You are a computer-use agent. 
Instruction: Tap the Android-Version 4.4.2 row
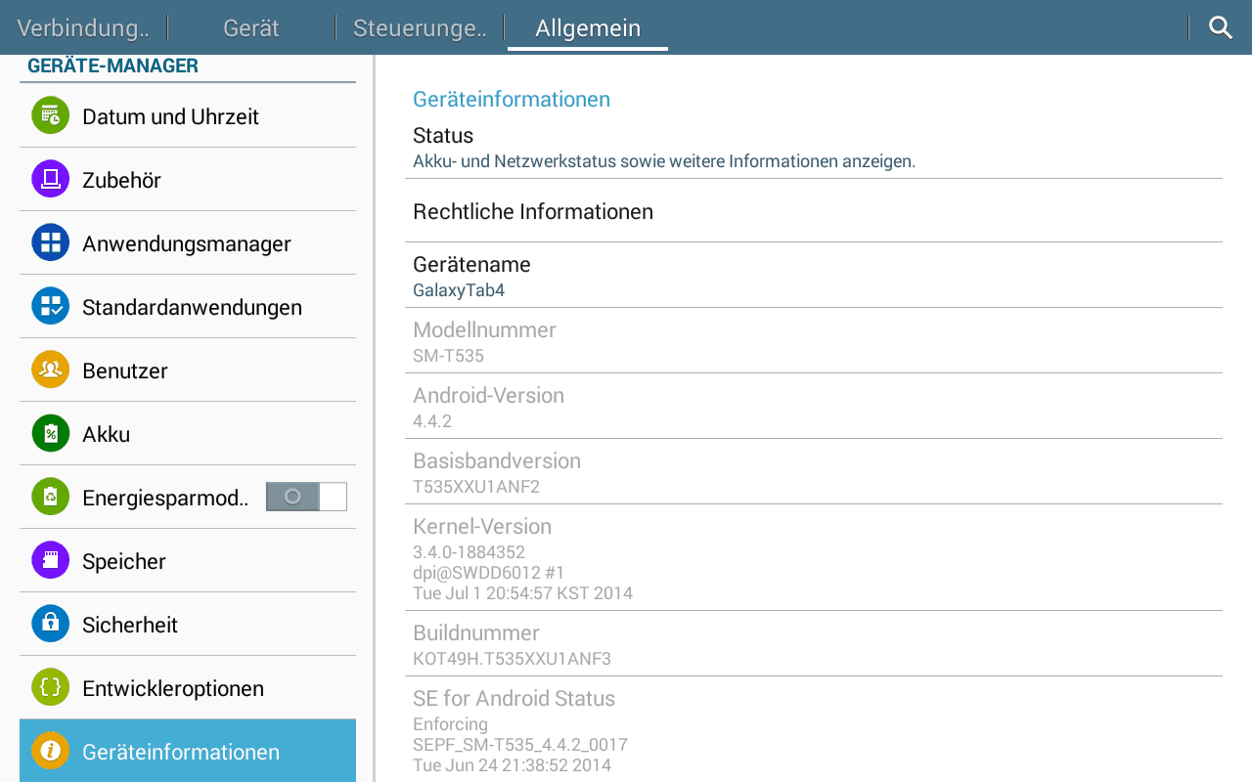[x=814, y=407]
